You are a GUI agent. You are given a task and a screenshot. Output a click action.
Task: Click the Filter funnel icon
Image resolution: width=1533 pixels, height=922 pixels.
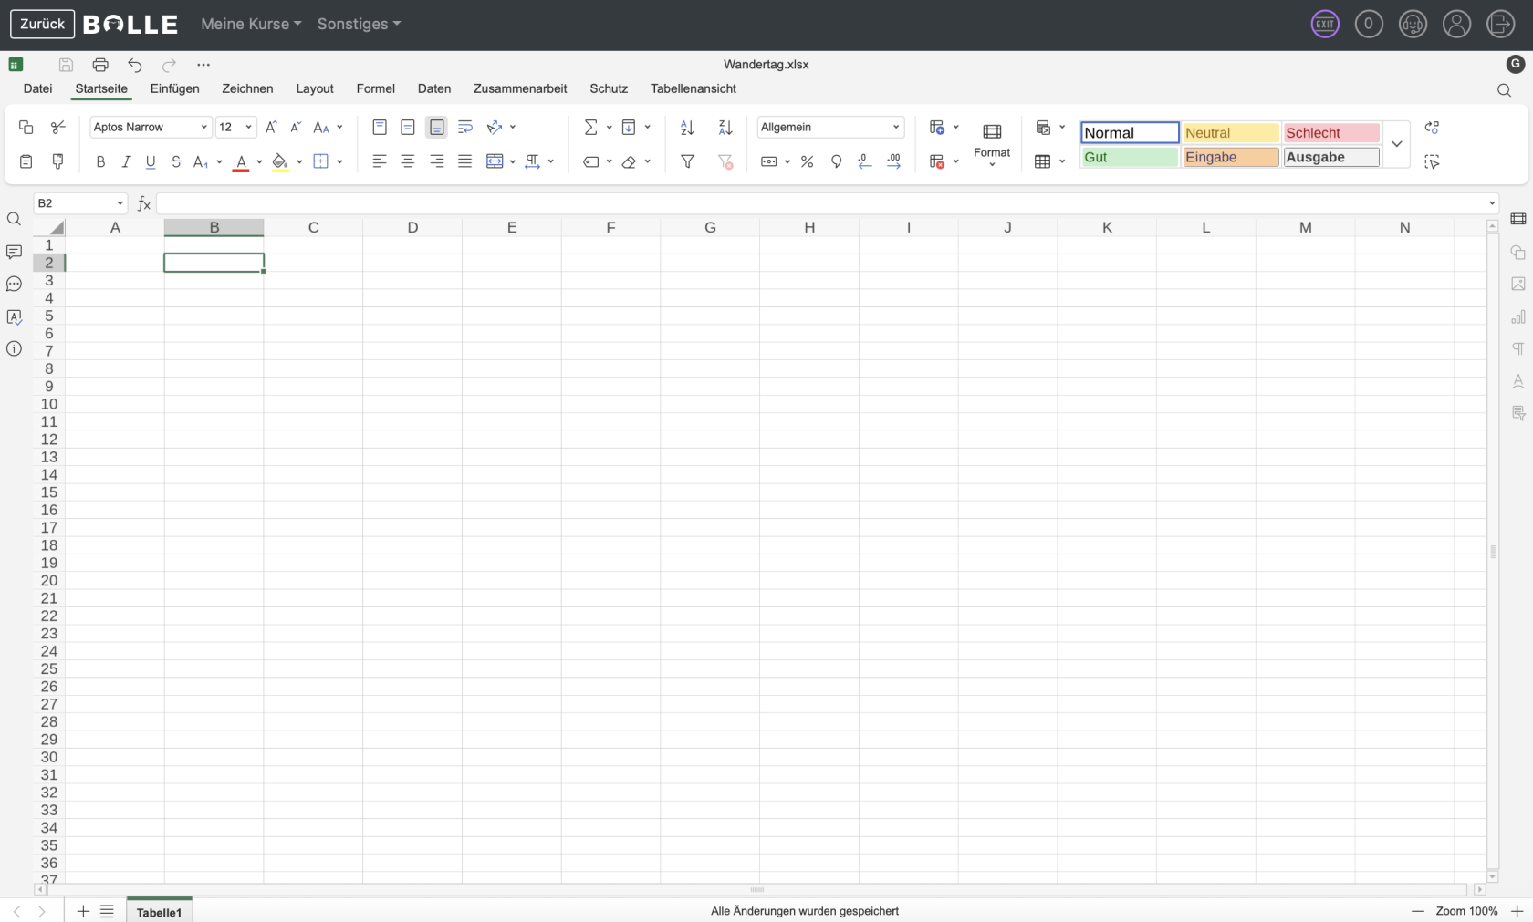coord(687,161)
